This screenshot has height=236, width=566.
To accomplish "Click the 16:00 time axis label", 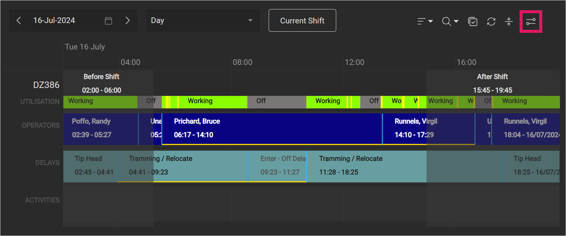I will (466, 62).
